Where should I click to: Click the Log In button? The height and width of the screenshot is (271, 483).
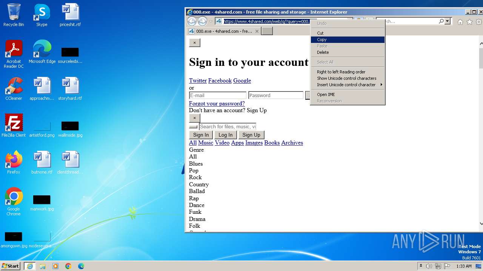226,135
